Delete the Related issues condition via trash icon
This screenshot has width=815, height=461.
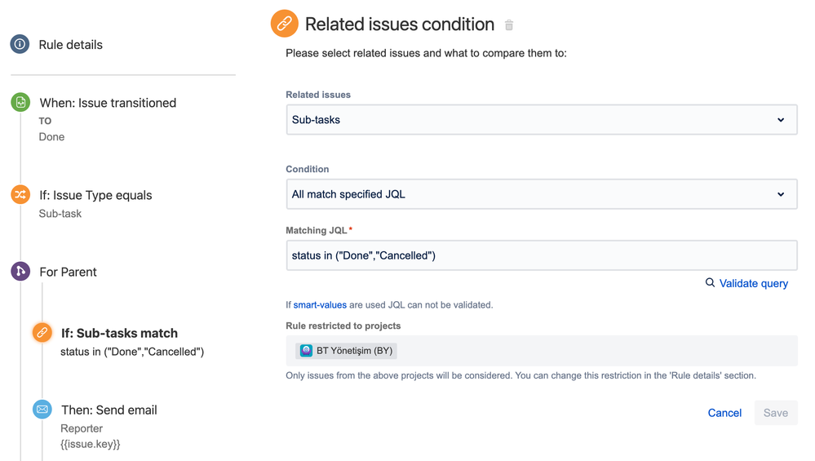[x=509, y=25]
